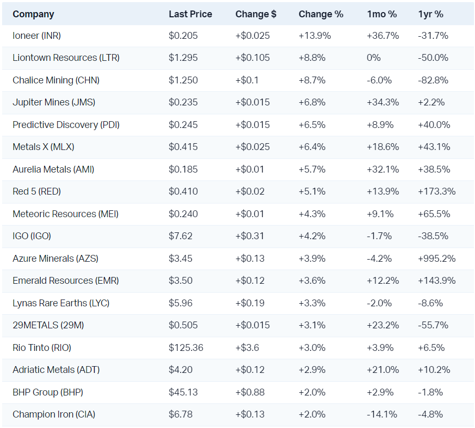Sort by Company column header
The image size is (475, 428).
click(33, 14)
